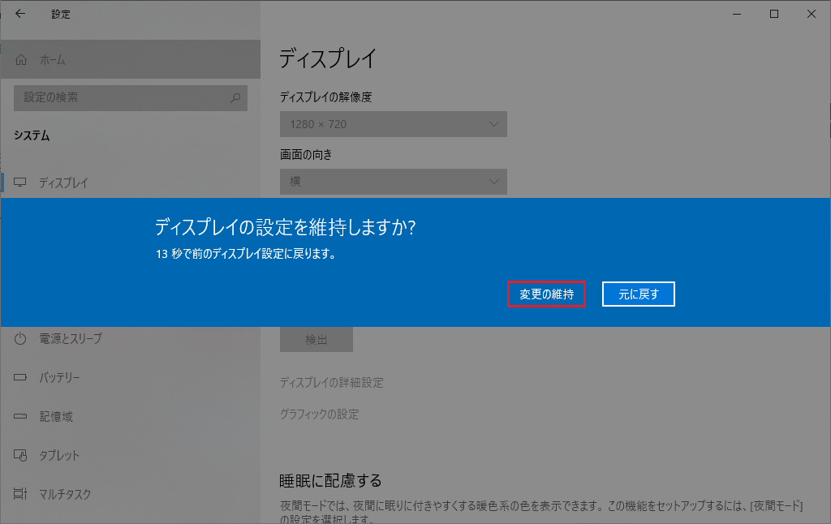Select ホーム label in the sidebar
The width and height of the screenshot is (831, 524).
[x=52, y=60]
